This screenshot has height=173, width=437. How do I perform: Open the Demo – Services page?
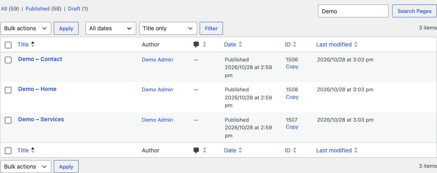41,119
